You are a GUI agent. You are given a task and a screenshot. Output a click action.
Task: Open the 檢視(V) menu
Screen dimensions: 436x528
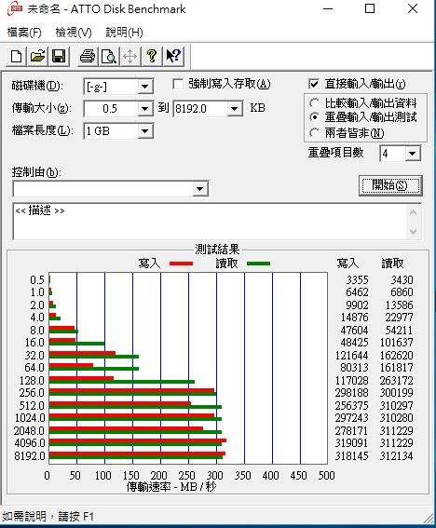coord(73,33)
